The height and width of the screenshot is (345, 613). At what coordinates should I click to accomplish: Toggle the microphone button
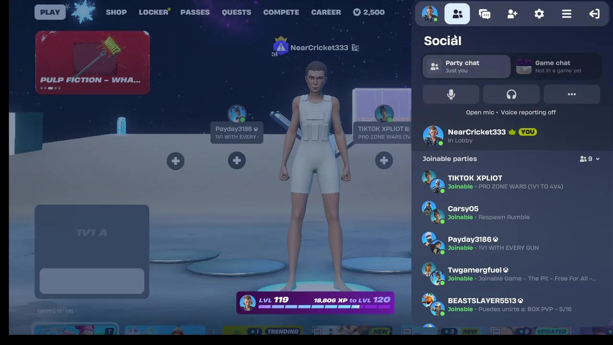click(451, 94)
